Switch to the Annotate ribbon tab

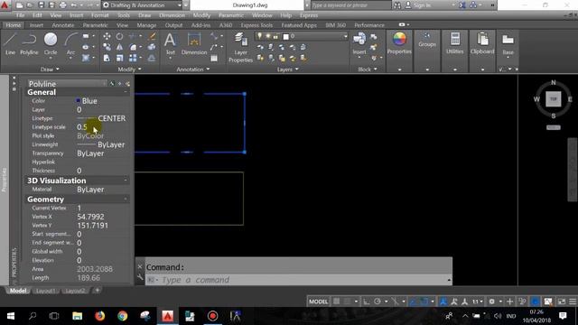click(63, 25)
